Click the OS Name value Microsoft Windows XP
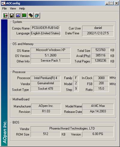The height and width of the screenshot is (147, 120). click(50, 50)
